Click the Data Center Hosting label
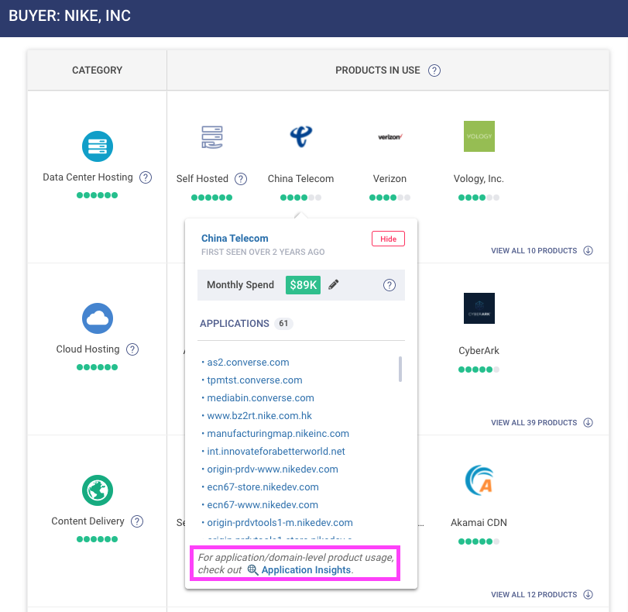The image size is (628, 612). (88, 177)
